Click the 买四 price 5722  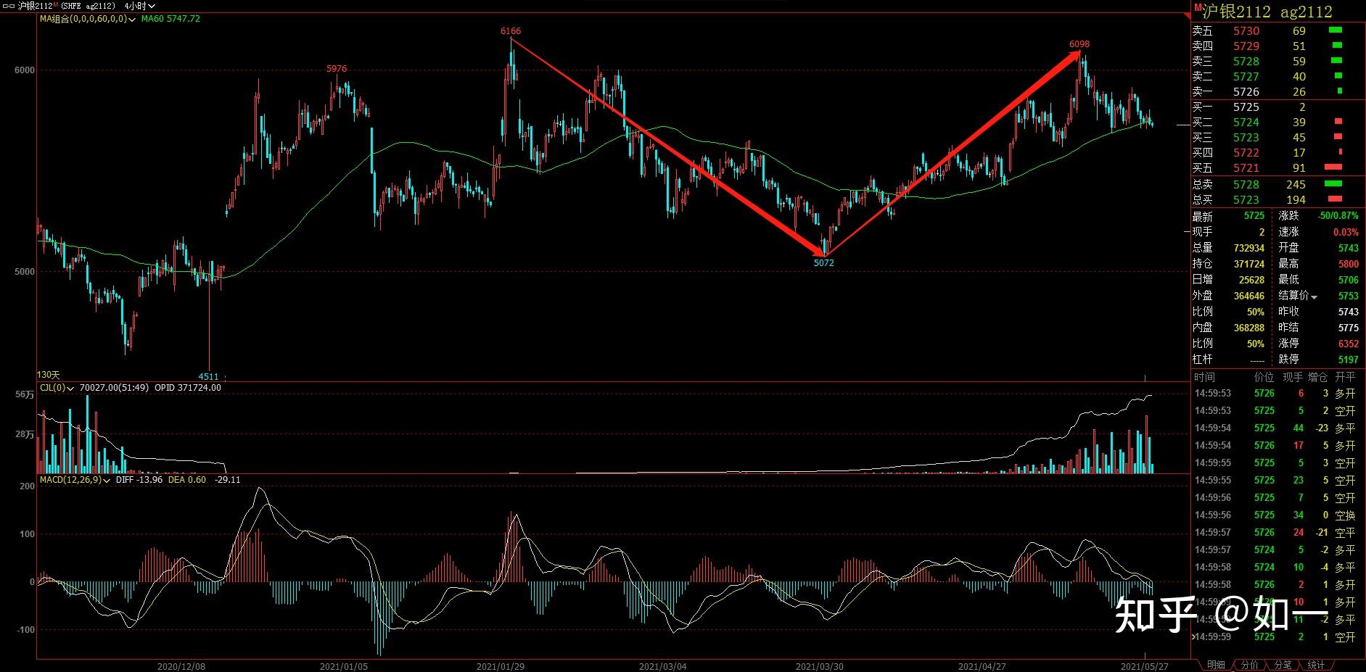point(1246,153)
